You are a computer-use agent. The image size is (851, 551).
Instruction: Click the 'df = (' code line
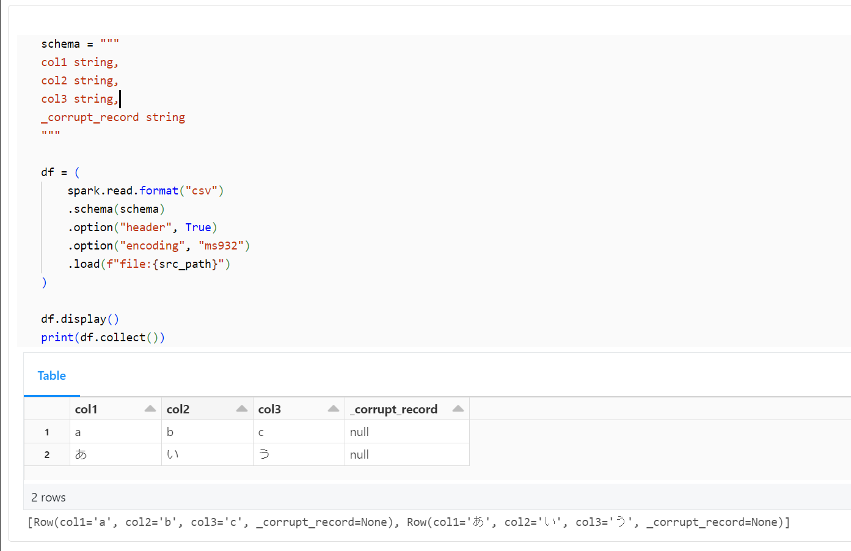pos(60,172)
